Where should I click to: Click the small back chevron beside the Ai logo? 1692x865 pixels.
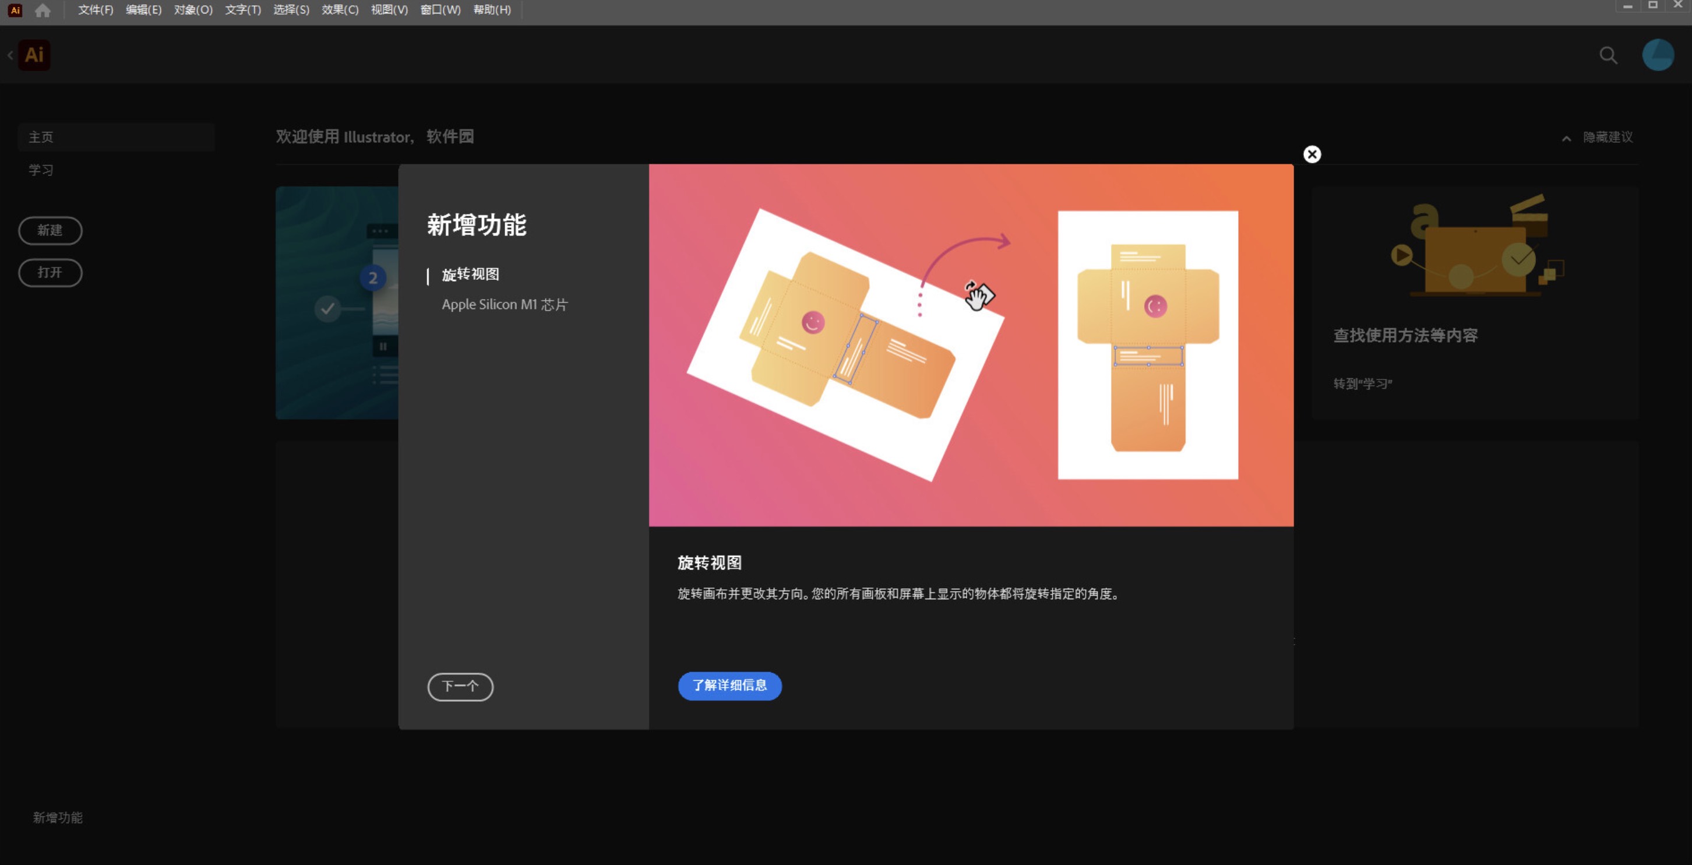tap(10, 55)
